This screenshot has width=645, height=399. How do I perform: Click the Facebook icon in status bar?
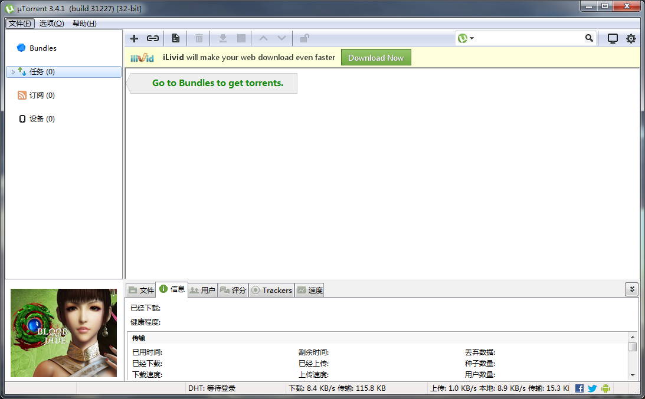tap(579, 388)
